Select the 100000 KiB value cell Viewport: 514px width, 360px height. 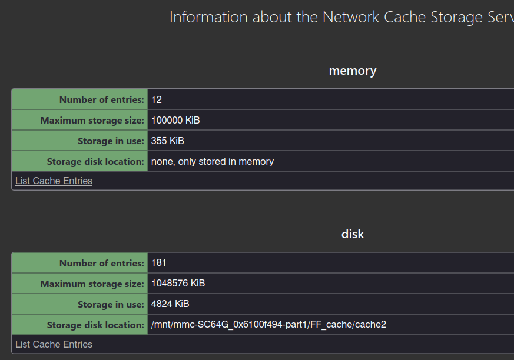[x=175, y=120]
